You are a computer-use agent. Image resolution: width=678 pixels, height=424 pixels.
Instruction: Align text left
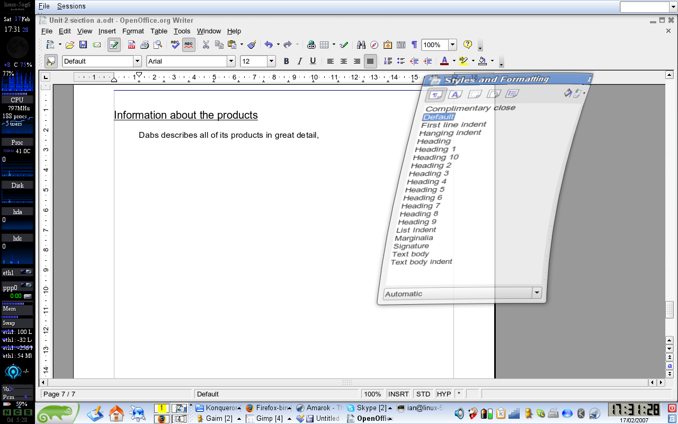coord(331,61)
